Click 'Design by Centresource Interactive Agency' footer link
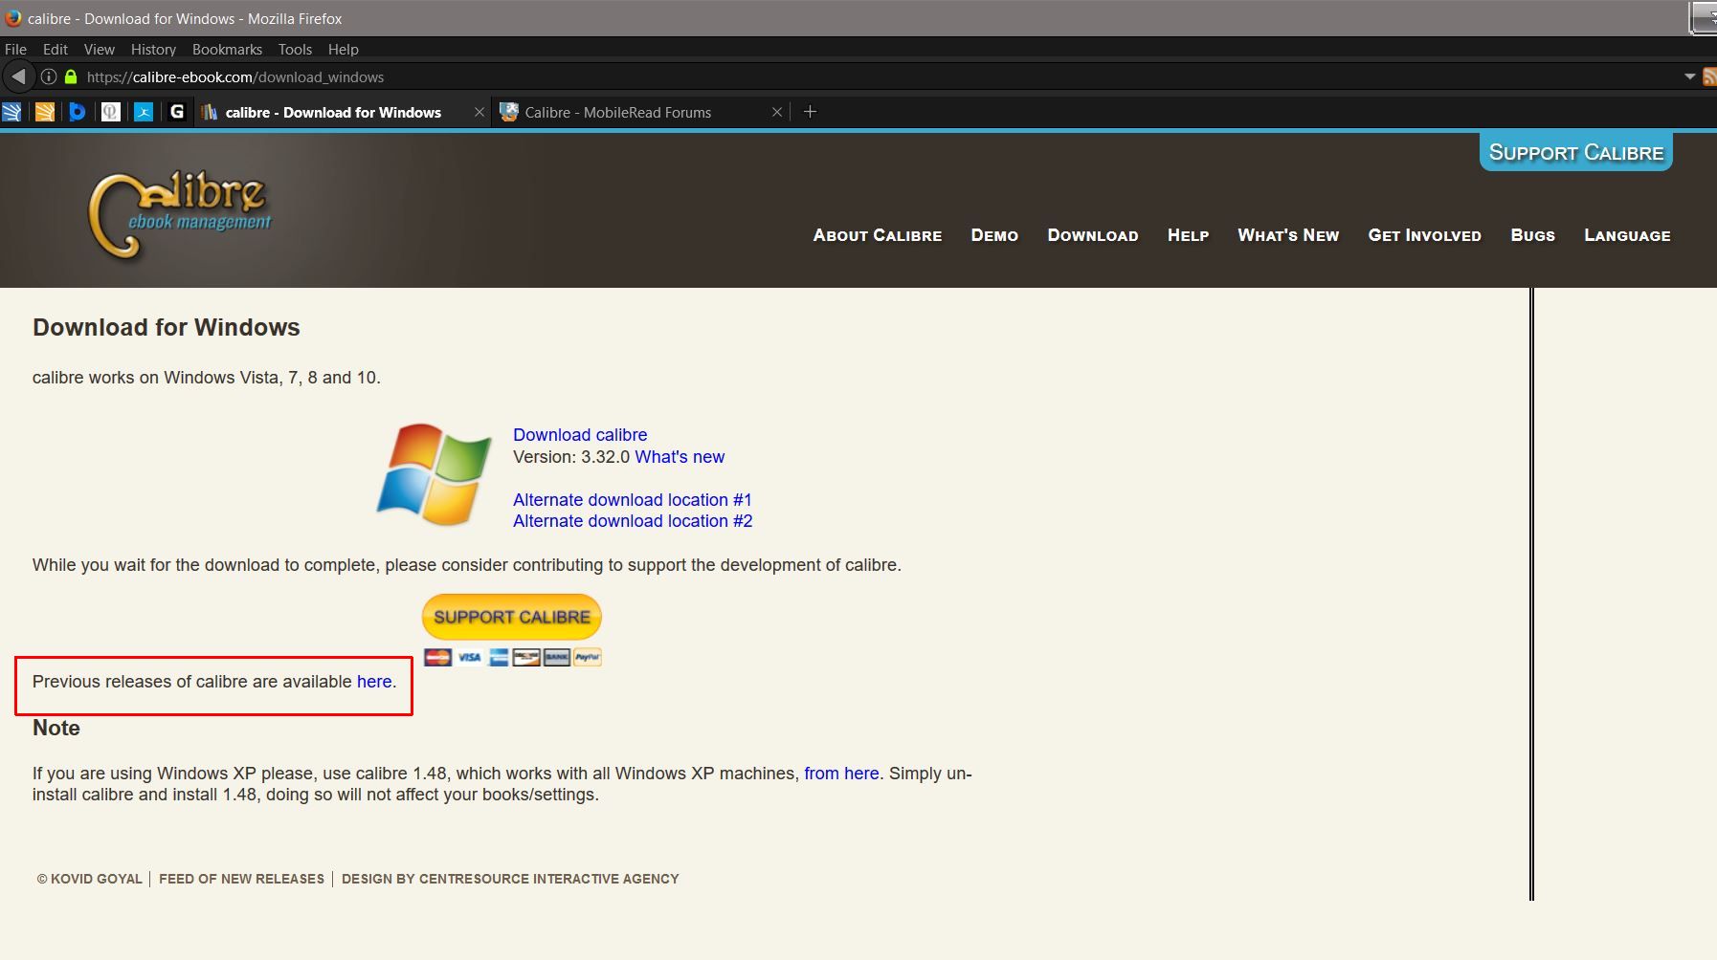 click(510, 879)
